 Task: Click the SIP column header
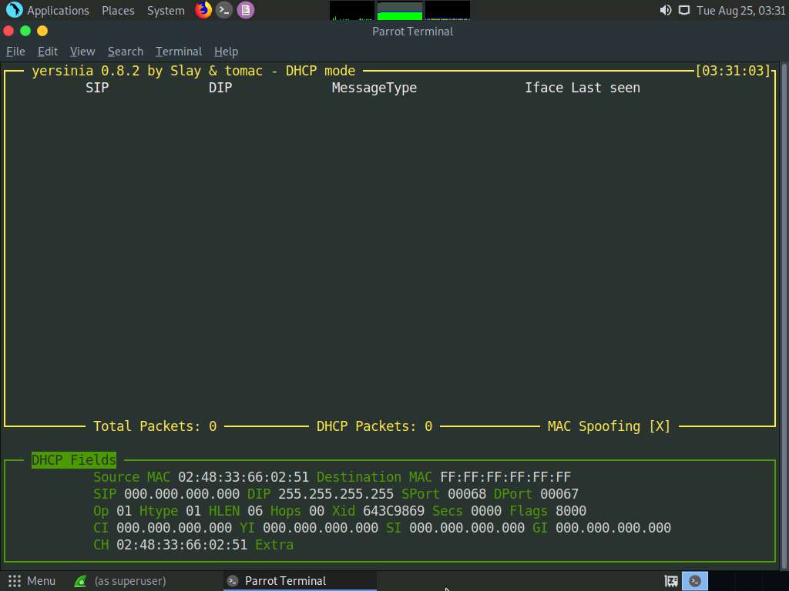pos(97,88)
